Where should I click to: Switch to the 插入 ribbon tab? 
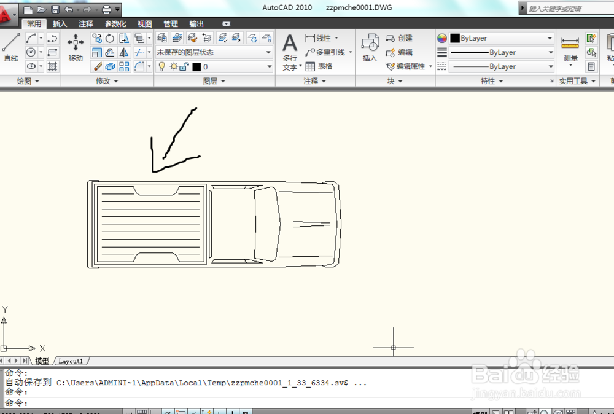pyautogui.click(x=60, y=24)
